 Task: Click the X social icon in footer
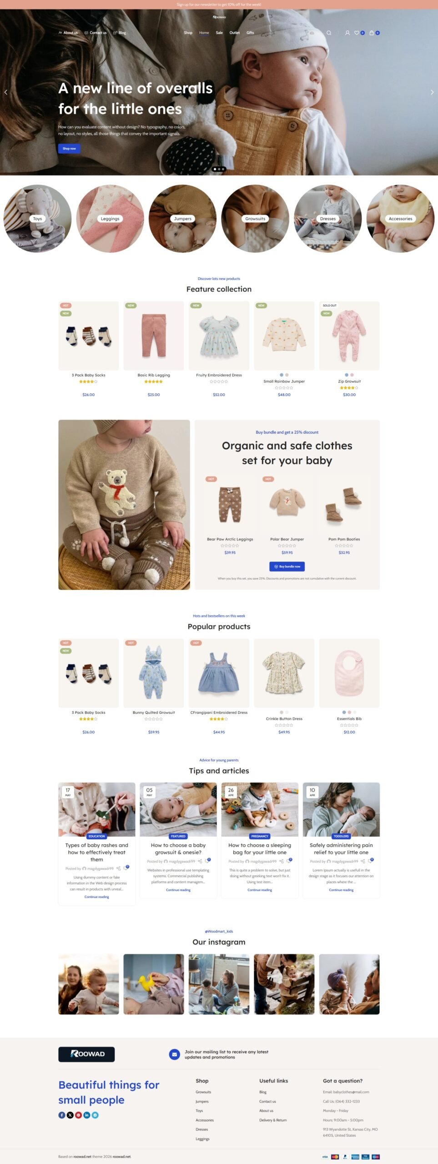click(70, 1115)
